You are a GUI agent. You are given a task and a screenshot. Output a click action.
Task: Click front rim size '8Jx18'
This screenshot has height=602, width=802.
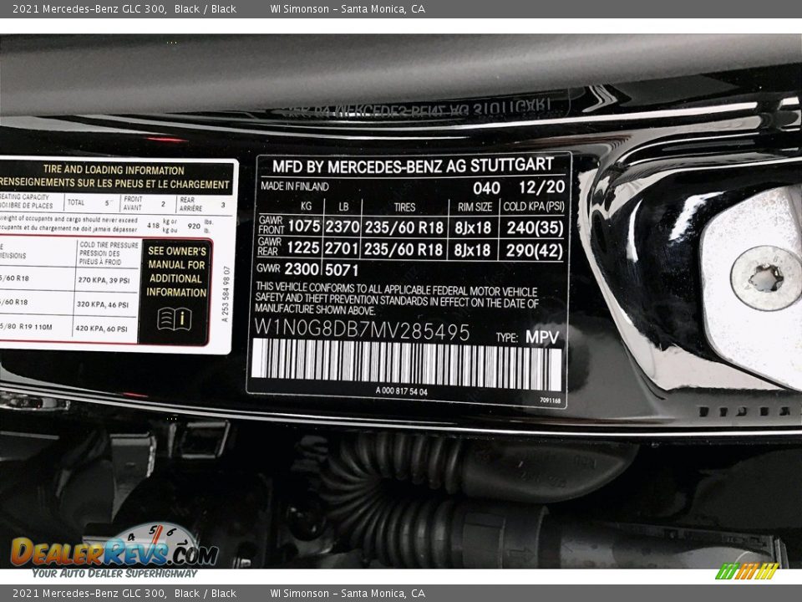coord(473,227)
